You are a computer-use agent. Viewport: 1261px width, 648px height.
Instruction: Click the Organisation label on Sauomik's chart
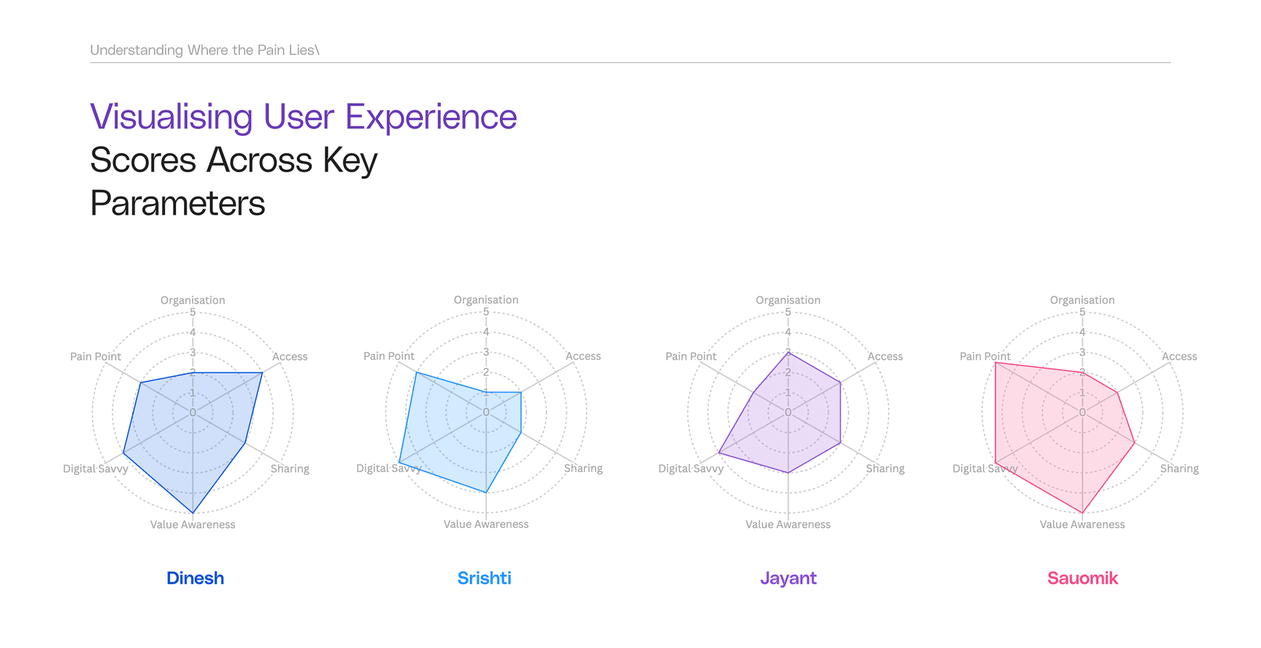(x=1082, y=300)
